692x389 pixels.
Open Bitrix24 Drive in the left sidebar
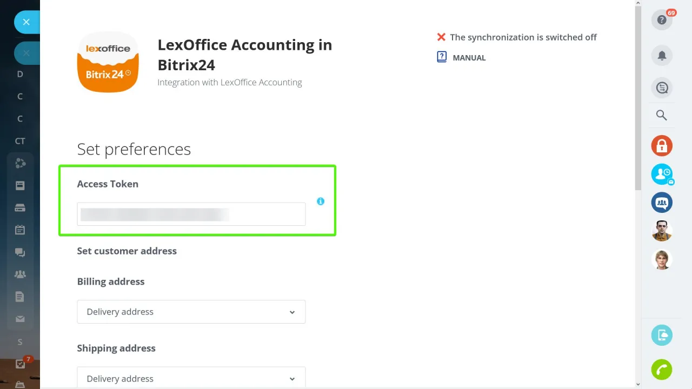[20, 207]
